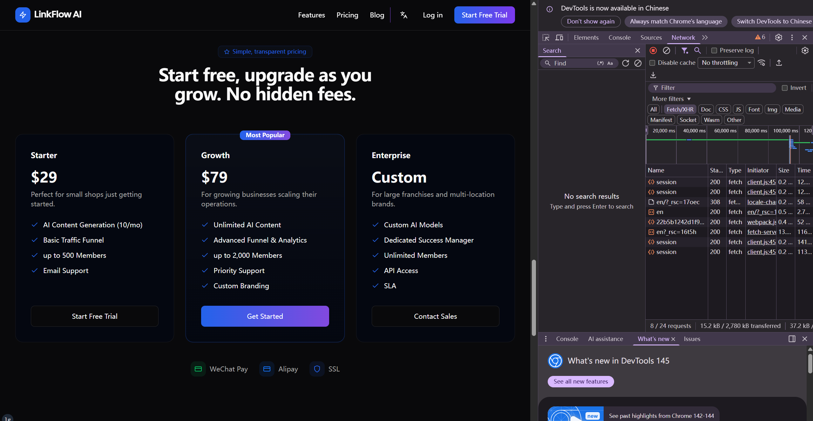Switch to the Elements tab

586,37
